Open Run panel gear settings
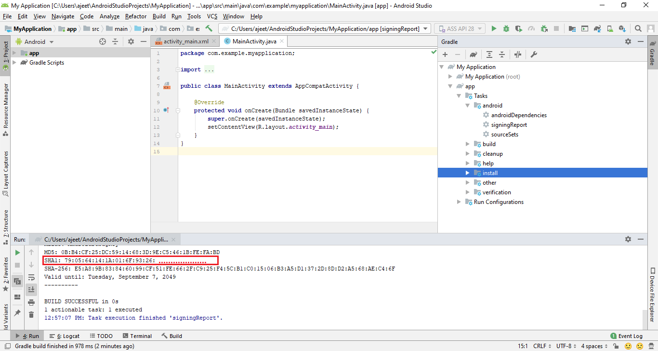The image size is (658, 351). pos(628,239)
